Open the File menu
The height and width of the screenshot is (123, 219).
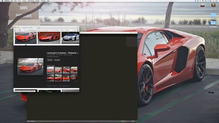(12, 1)
